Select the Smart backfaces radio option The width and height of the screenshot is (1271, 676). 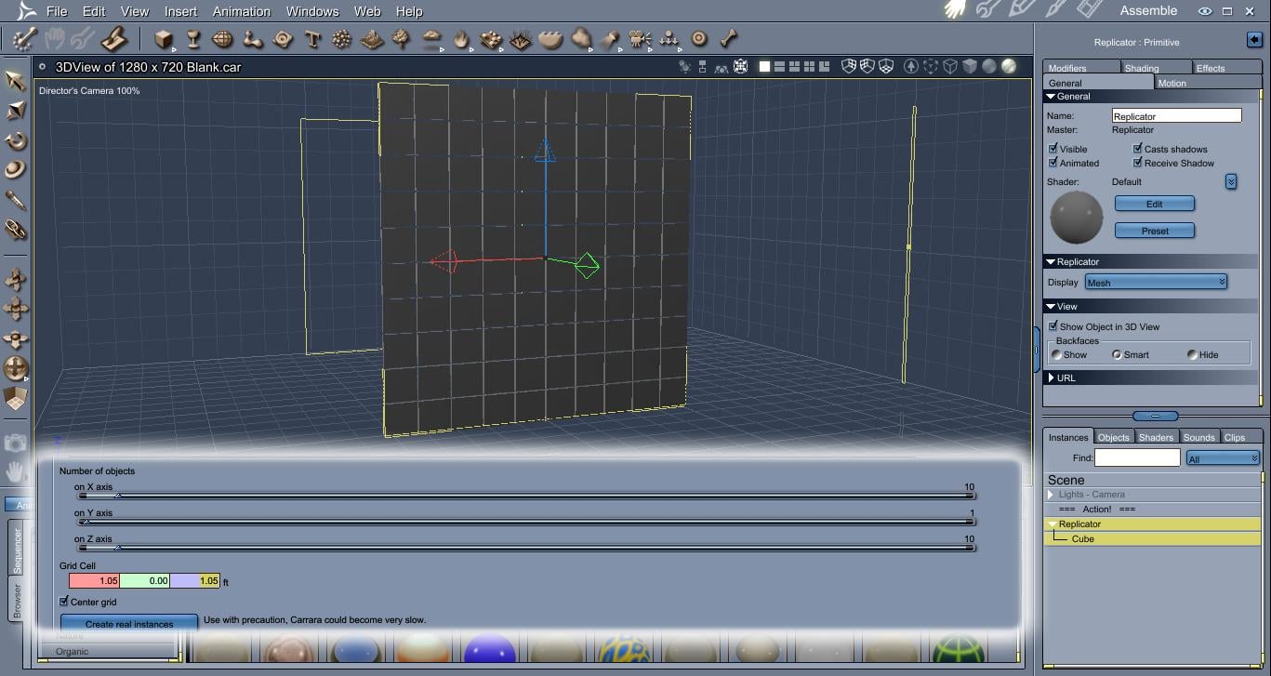pos(1117,354)
